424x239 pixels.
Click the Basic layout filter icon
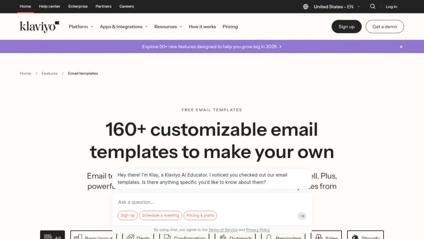click(x=78, y=237)
